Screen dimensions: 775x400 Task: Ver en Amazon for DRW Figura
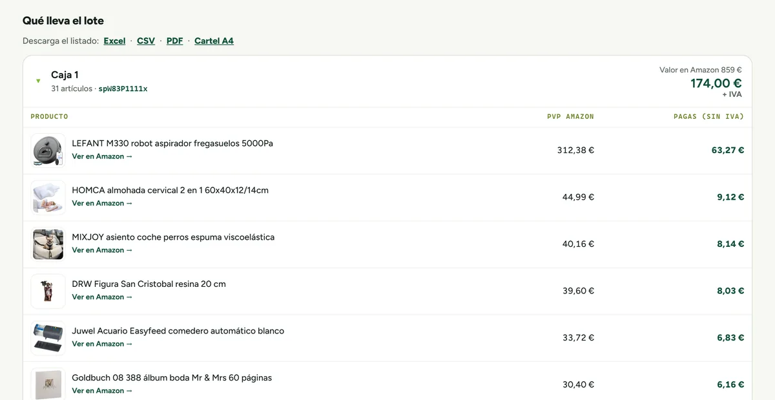[102, 297]
